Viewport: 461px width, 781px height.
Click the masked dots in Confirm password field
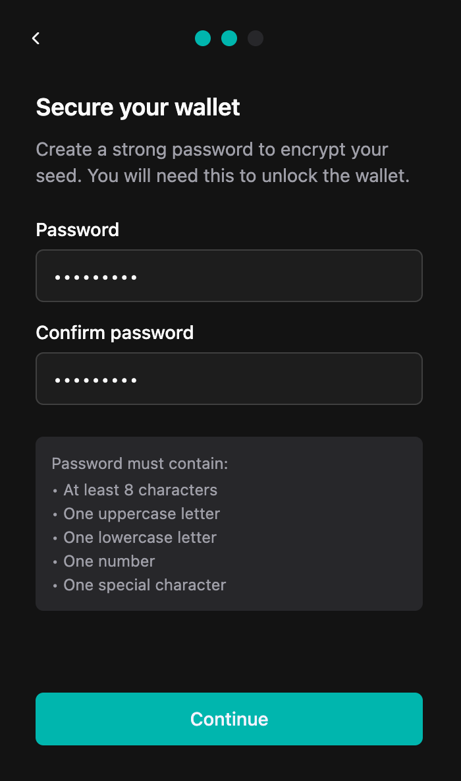click(x=95, y=381)
